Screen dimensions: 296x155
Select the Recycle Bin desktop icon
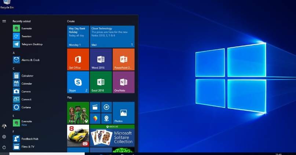click(7, 4)
